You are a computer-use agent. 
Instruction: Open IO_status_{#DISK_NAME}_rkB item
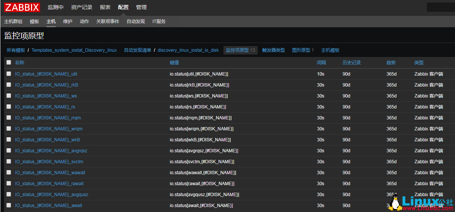(x=47, y=85)
